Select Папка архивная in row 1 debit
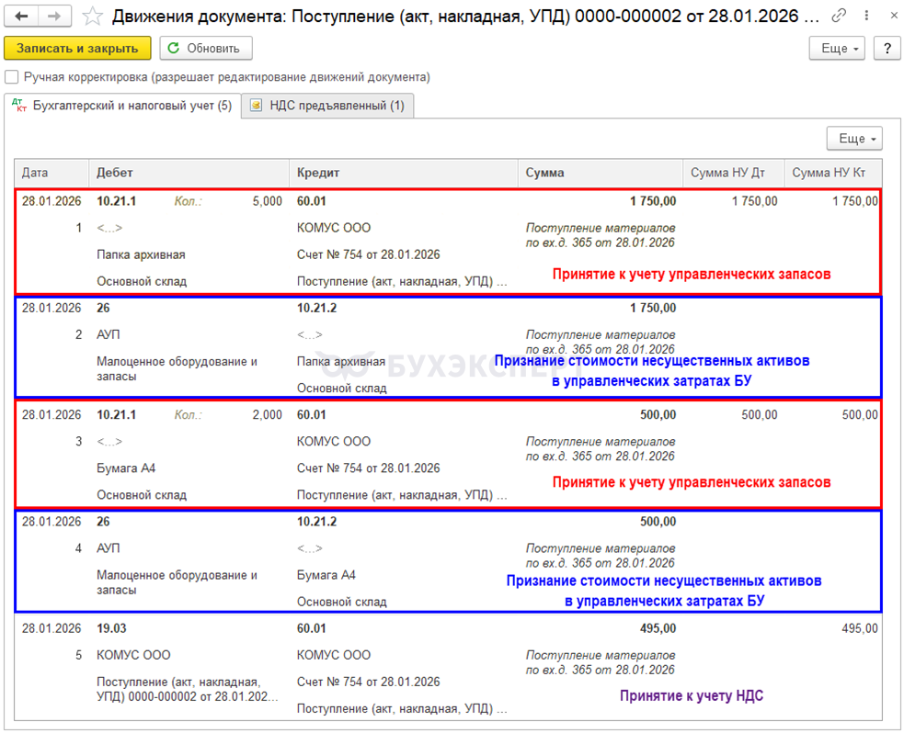This screenshot has height=733, width=904. point(141,254)
